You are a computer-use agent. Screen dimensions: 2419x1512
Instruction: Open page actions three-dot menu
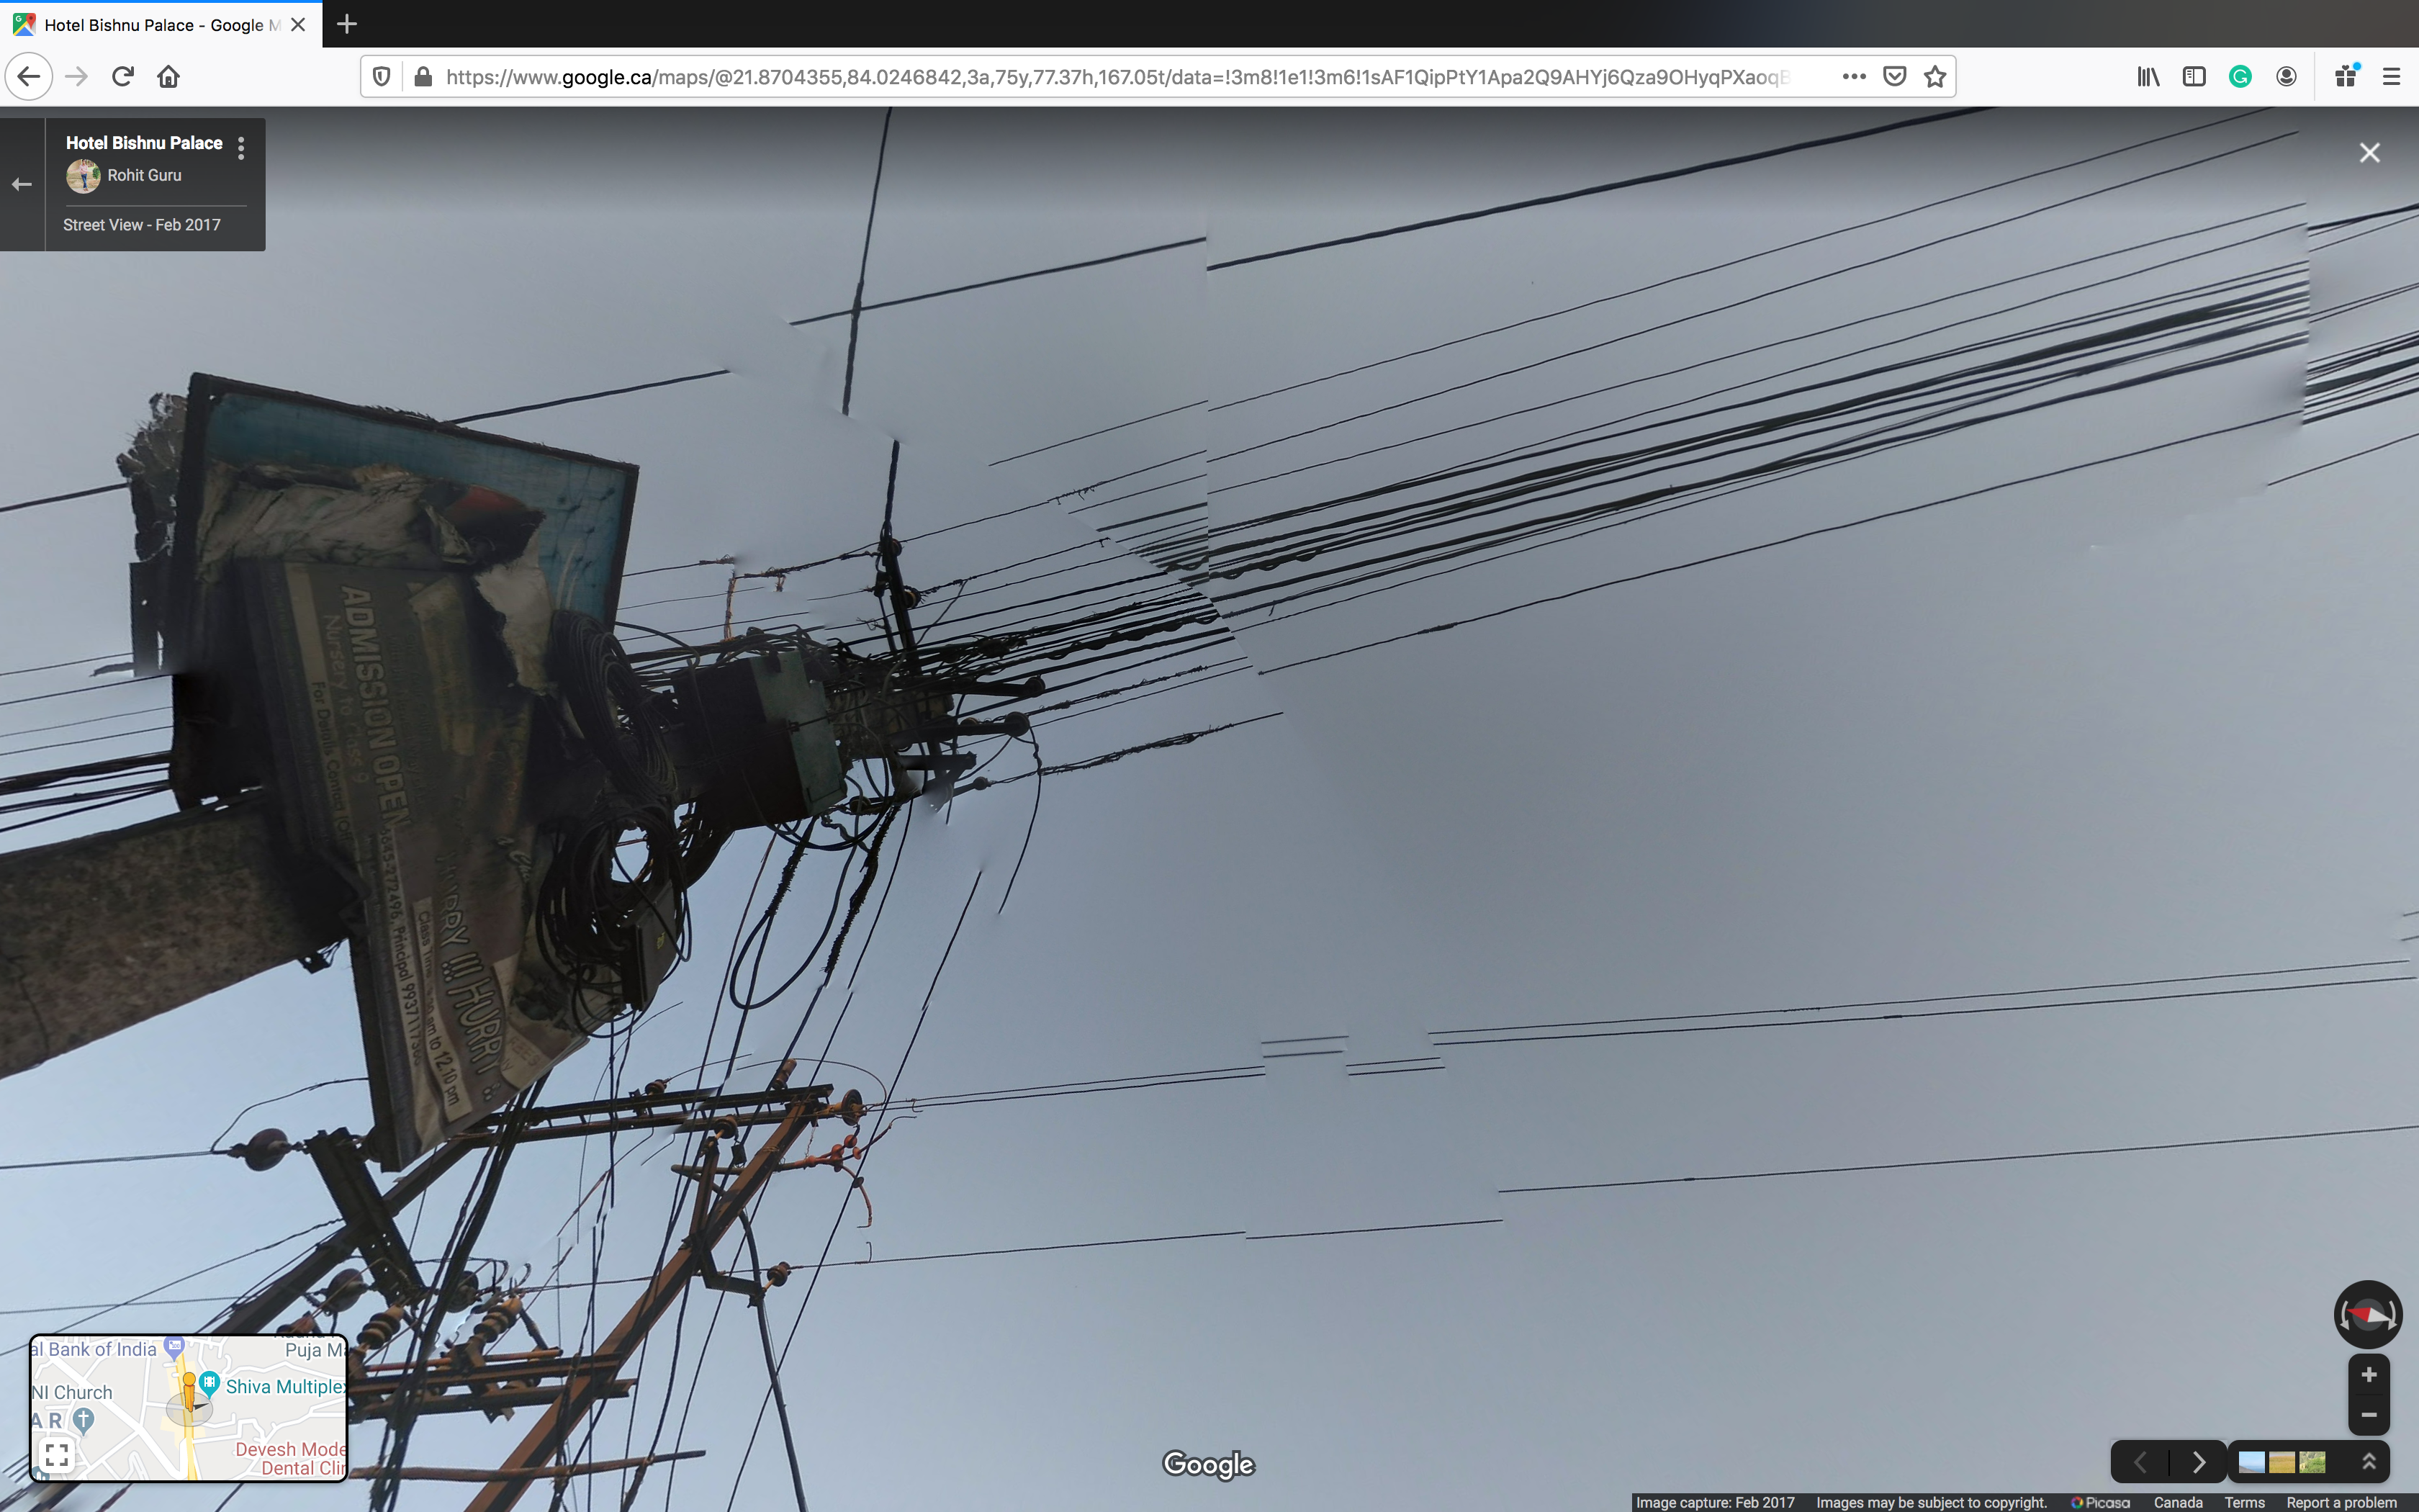1855,77
